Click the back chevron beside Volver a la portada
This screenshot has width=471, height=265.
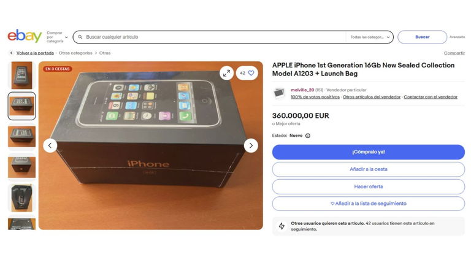coord(12,53)
